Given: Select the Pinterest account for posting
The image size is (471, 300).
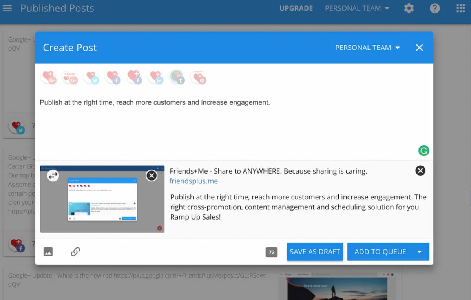Looking at the screenshot, I should [198, 77].
